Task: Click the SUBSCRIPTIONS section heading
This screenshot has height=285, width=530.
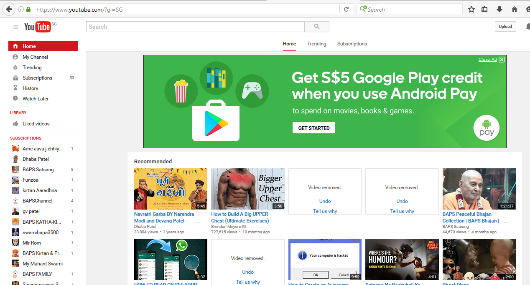Action: (x=25, y=138)
